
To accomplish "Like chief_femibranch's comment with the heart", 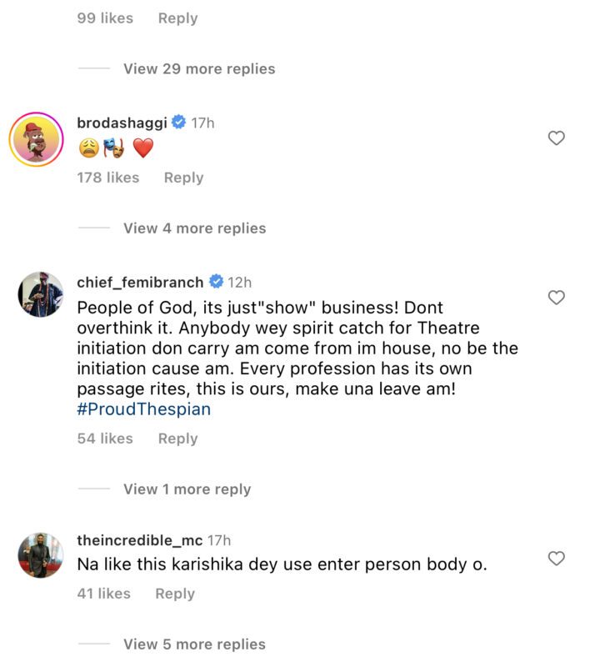I will tap(556, 298).
